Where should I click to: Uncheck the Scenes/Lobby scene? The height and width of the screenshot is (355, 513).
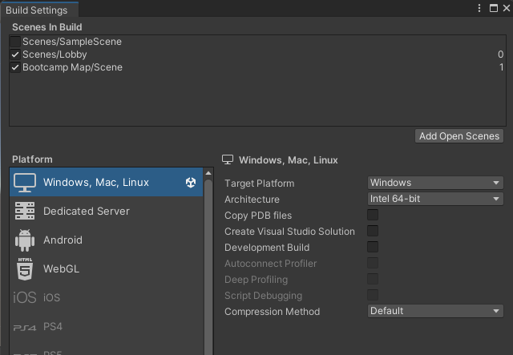tap(15, 54)
